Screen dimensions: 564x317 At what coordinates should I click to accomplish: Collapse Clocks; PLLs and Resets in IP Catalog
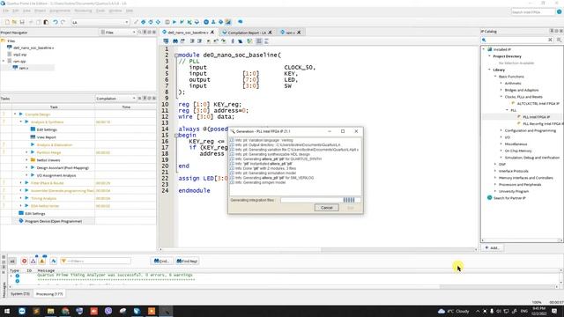(501, 97)
